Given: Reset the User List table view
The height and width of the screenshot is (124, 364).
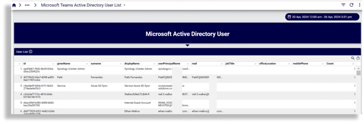Looking at the screenshot, I should [358, 58].
